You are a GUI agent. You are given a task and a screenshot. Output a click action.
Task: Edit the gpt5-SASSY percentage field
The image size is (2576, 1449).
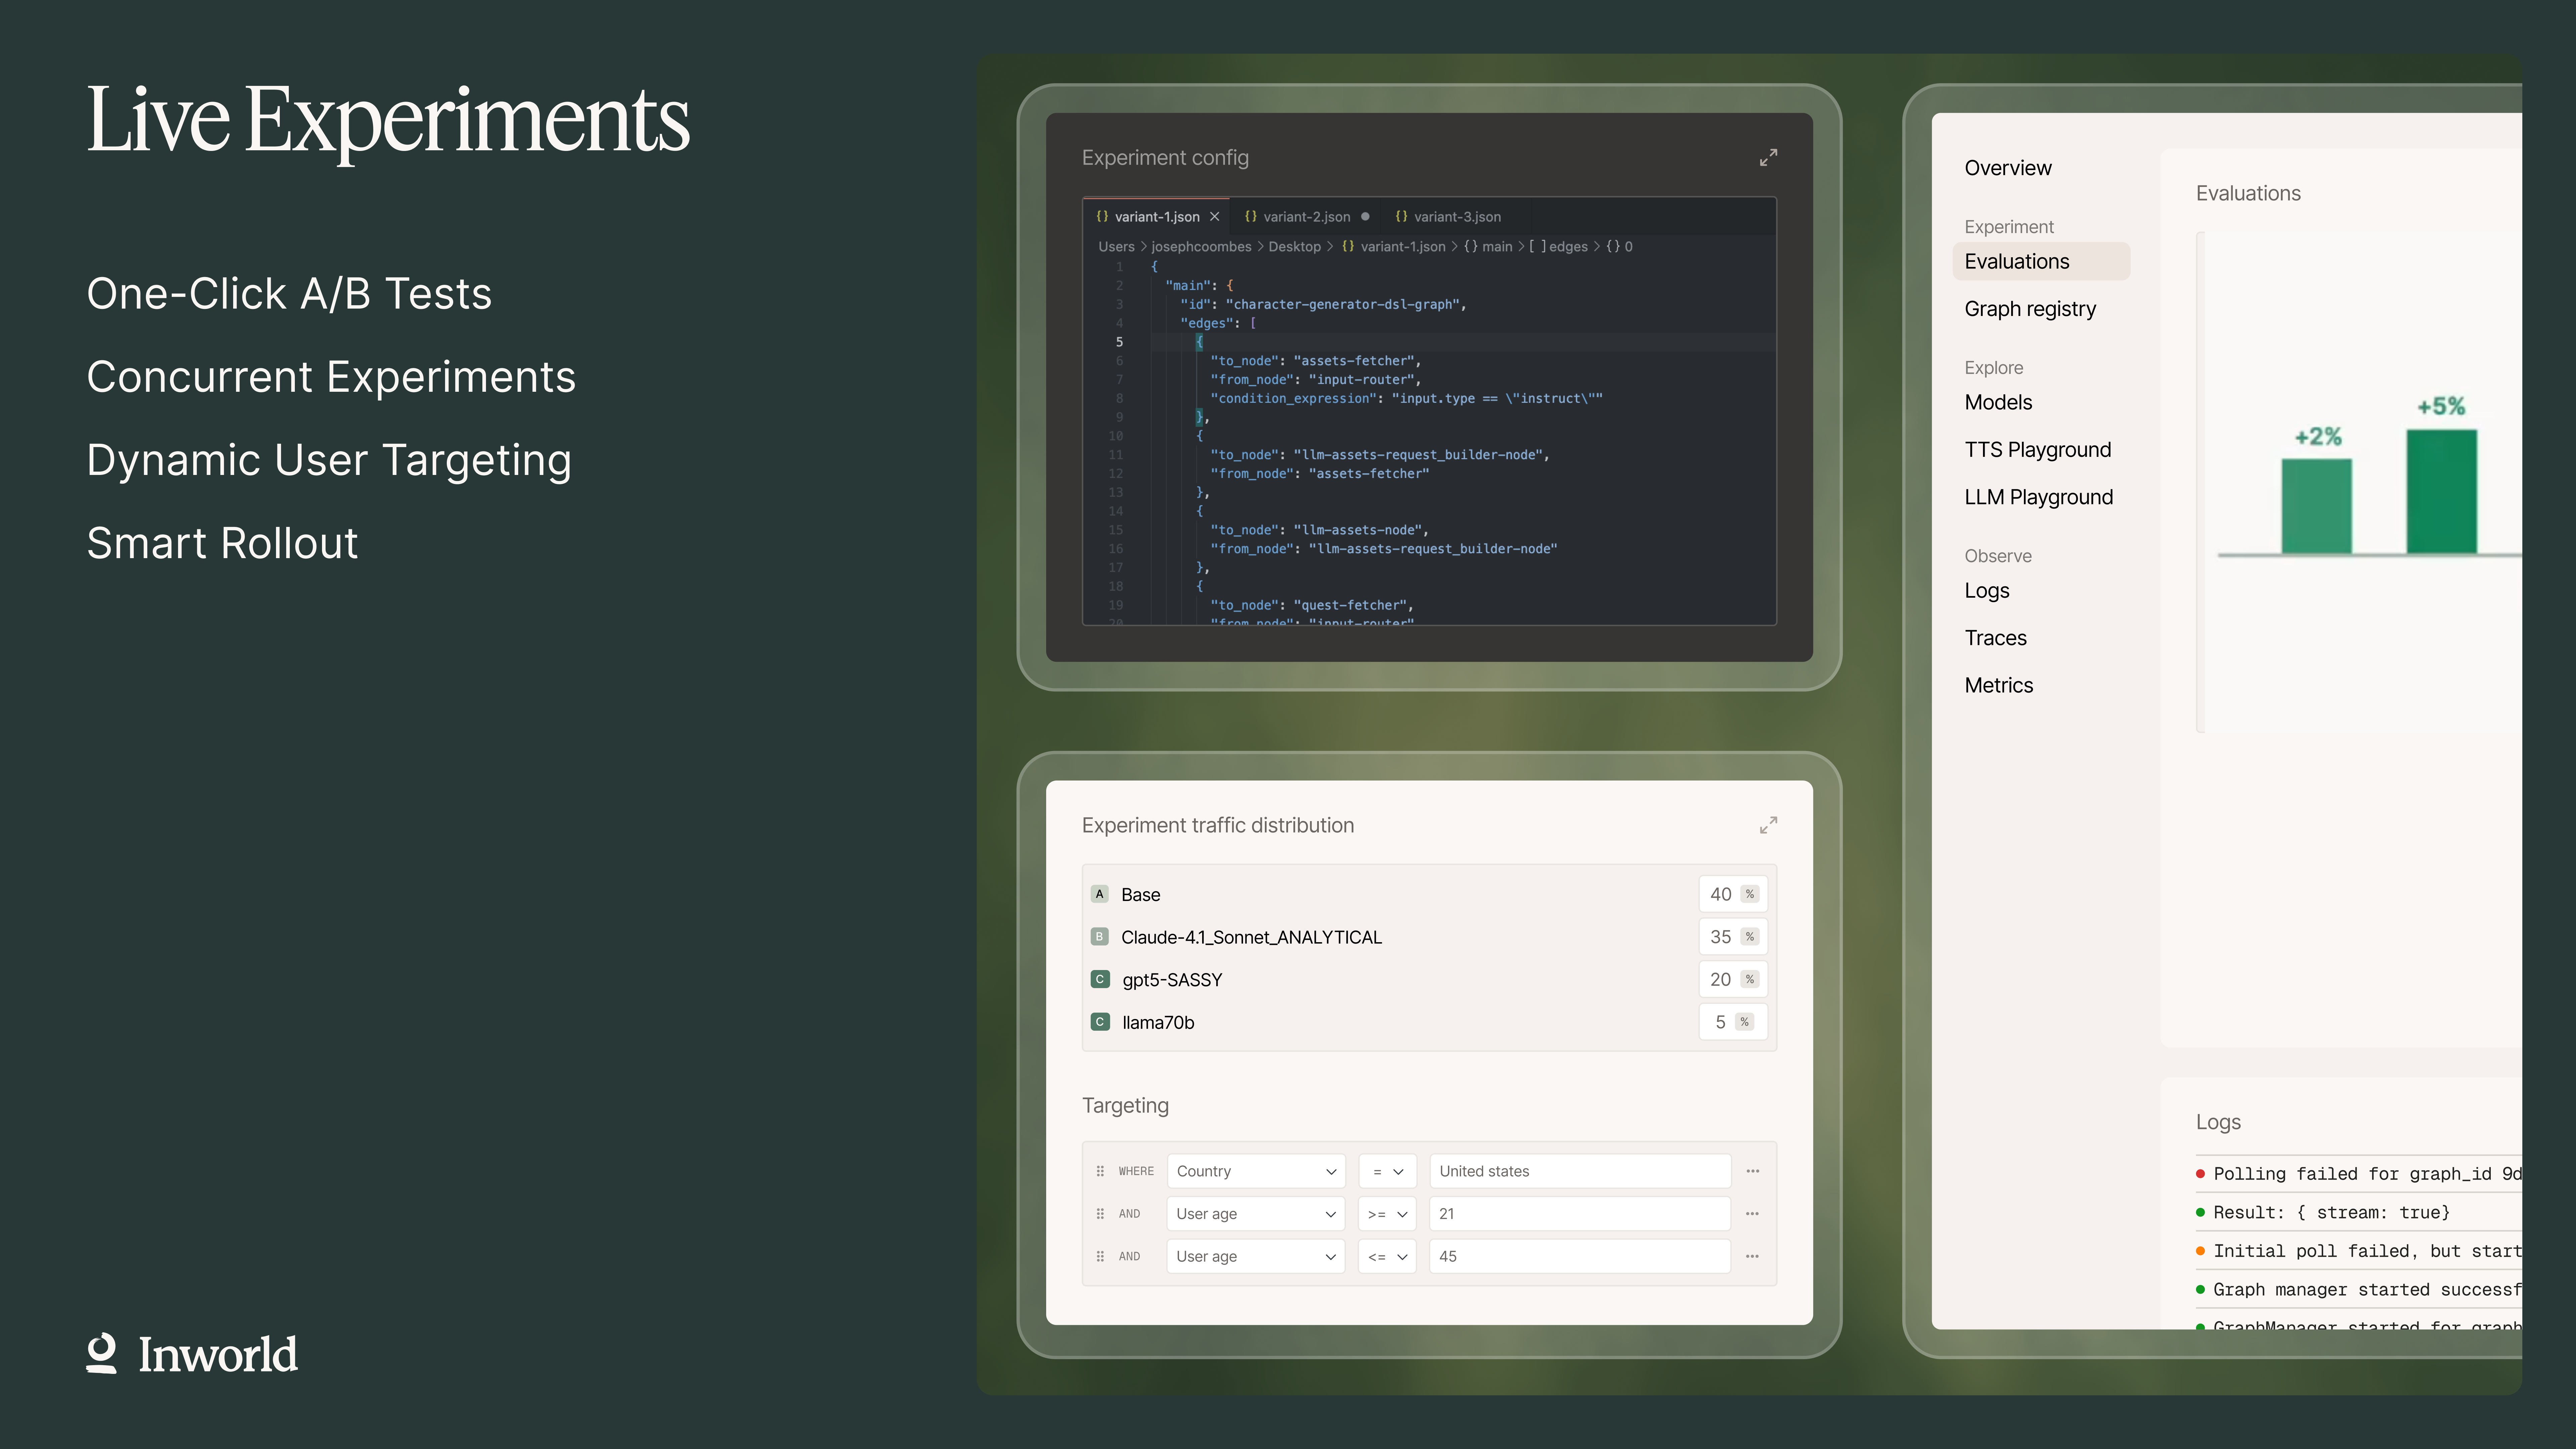[1733, 979]
